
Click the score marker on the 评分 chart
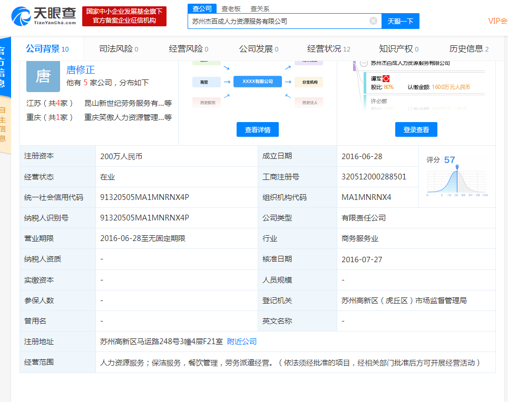coord(457,167)
